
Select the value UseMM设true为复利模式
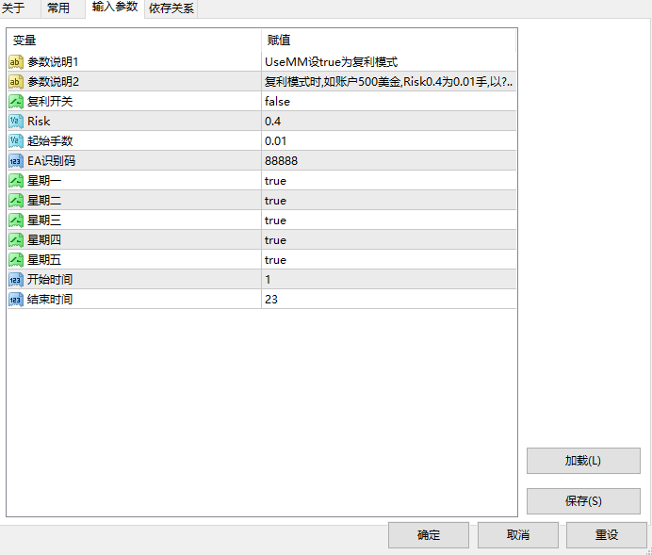click(331, 62)
